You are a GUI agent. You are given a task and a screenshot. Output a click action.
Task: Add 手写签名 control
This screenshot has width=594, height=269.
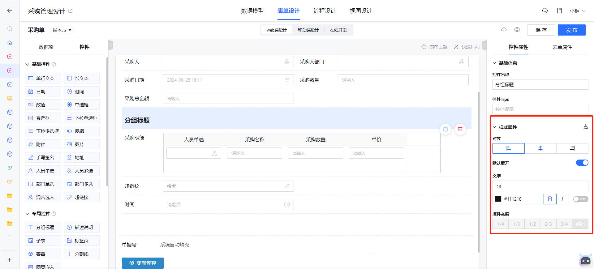(x=43, y=157)
